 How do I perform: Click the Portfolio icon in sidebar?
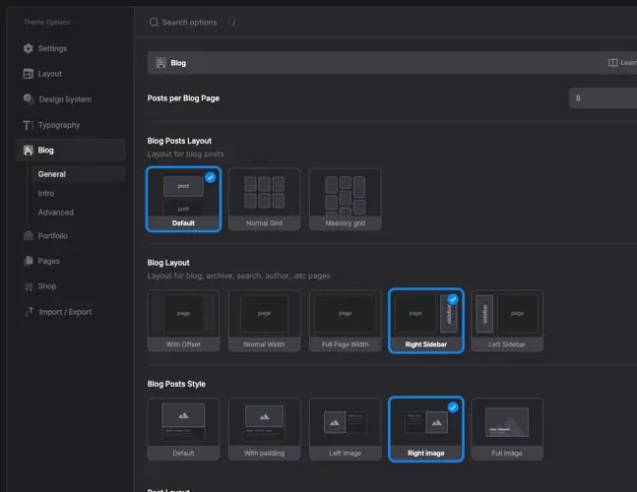coord(29,236)
